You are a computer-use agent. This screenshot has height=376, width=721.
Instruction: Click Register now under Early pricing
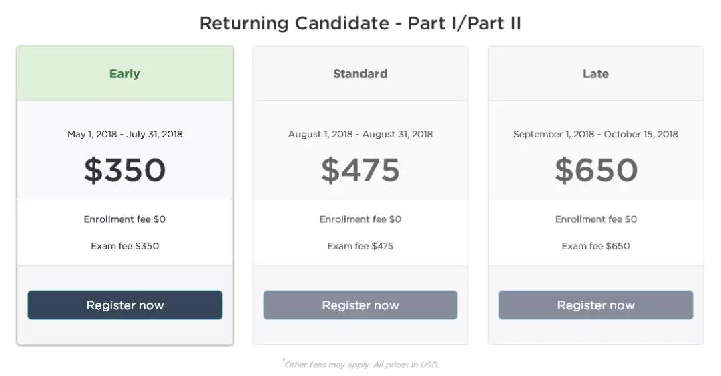125,305
